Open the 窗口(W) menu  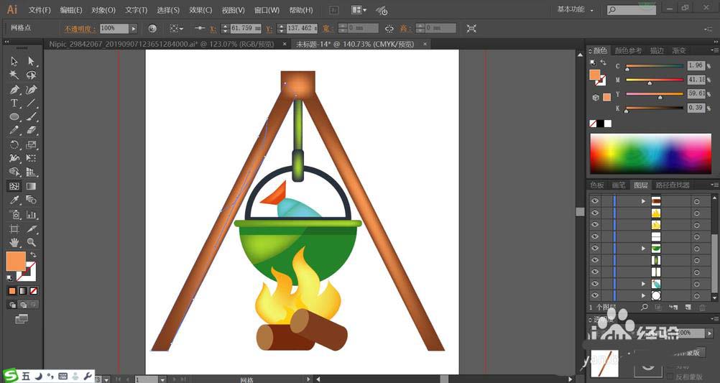[267, 9]
